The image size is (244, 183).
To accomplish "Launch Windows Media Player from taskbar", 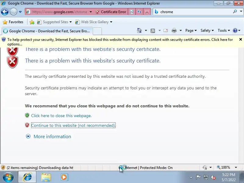I will pos(64,177).
